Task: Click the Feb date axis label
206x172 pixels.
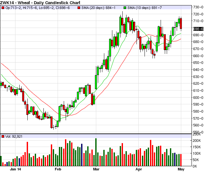Action: (x=58, y=169)
